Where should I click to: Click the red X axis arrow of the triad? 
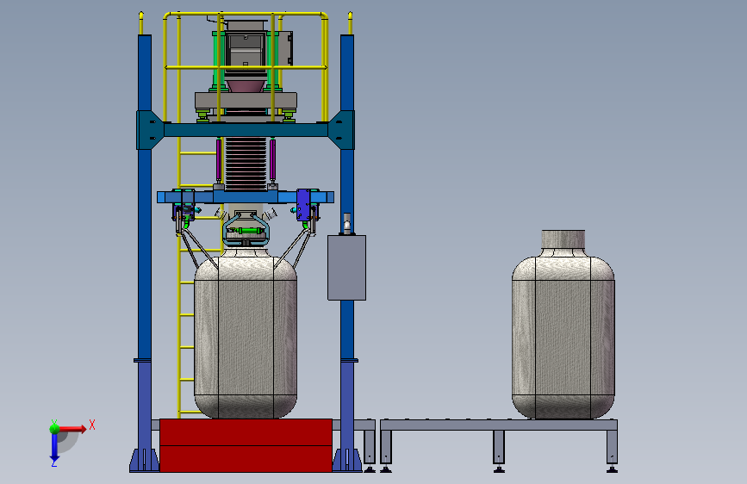tap(74, 429)
